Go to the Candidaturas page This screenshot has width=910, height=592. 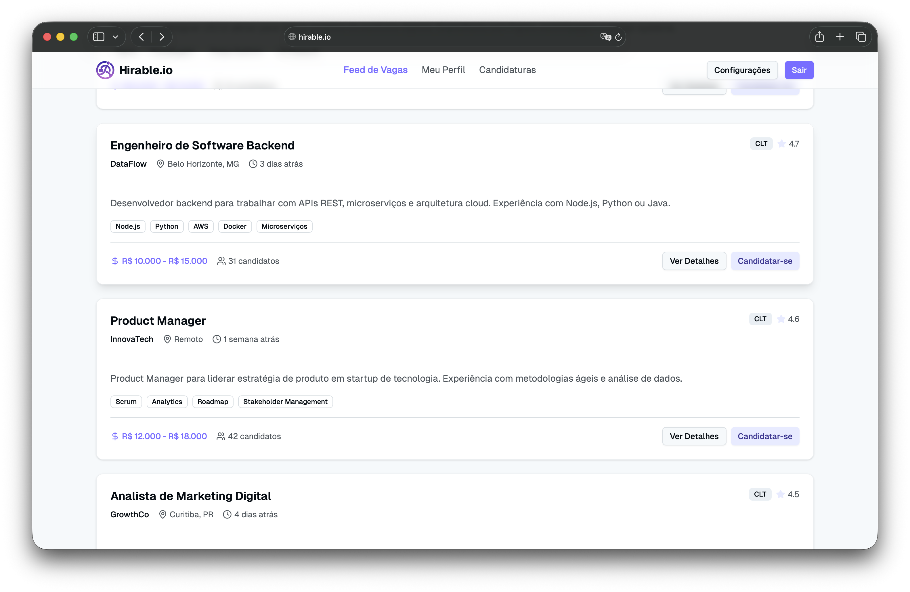[507, 70]
